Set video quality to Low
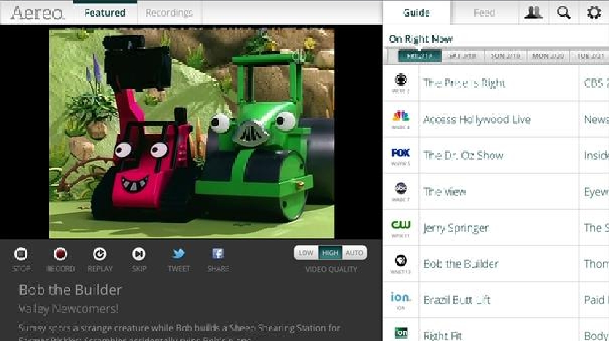Image resolution: width=609 pixels, height=341 pixels. pyautogui.click(x=306, y=253)
